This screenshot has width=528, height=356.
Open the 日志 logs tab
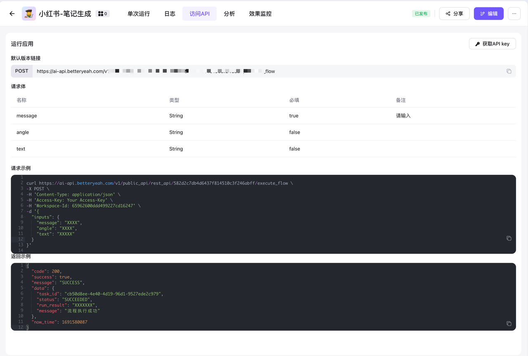click(170, 14)
